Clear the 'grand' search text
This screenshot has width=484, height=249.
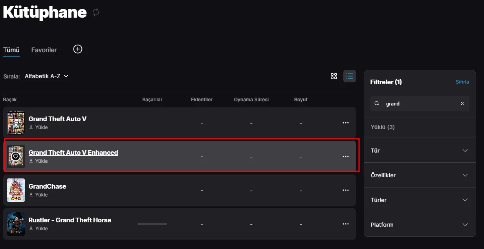coord(462,104)
